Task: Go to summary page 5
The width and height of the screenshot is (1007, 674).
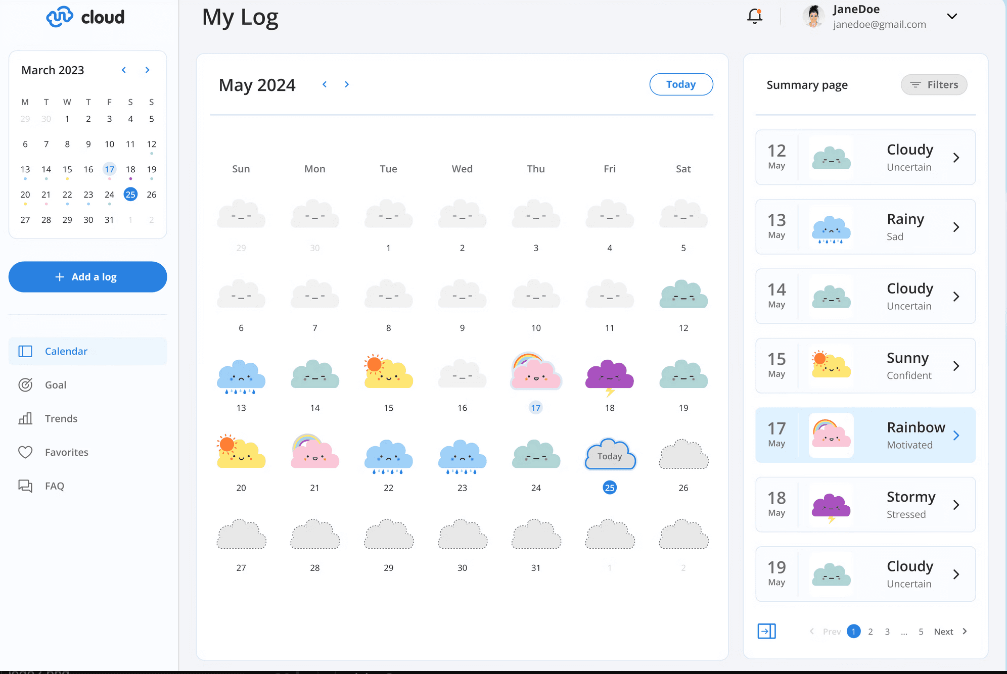Action: tap(921, 632)
